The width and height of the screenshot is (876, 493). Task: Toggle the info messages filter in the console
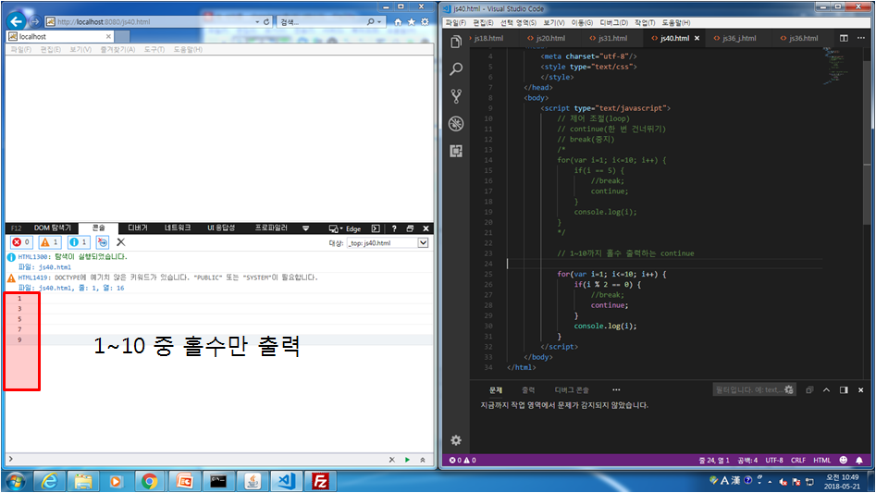click(78, 241)
